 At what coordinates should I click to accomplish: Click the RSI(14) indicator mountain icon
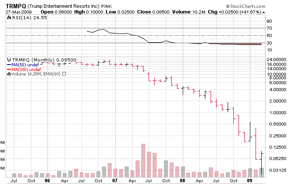pyautogui.click(x=9, y=18)
